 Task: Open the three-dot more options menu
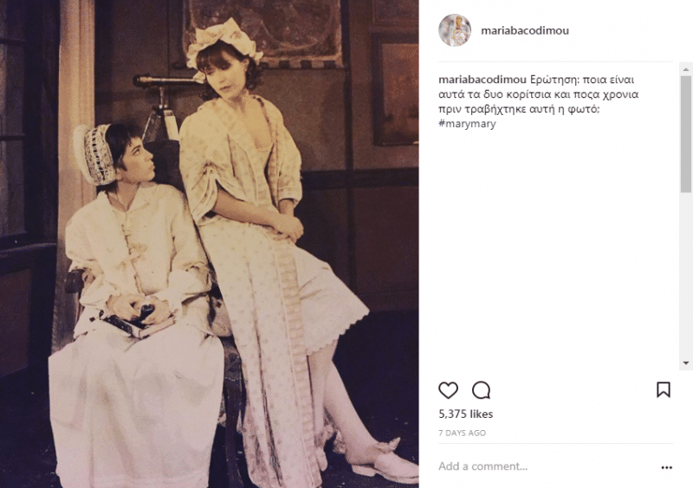tap(666, 467)
